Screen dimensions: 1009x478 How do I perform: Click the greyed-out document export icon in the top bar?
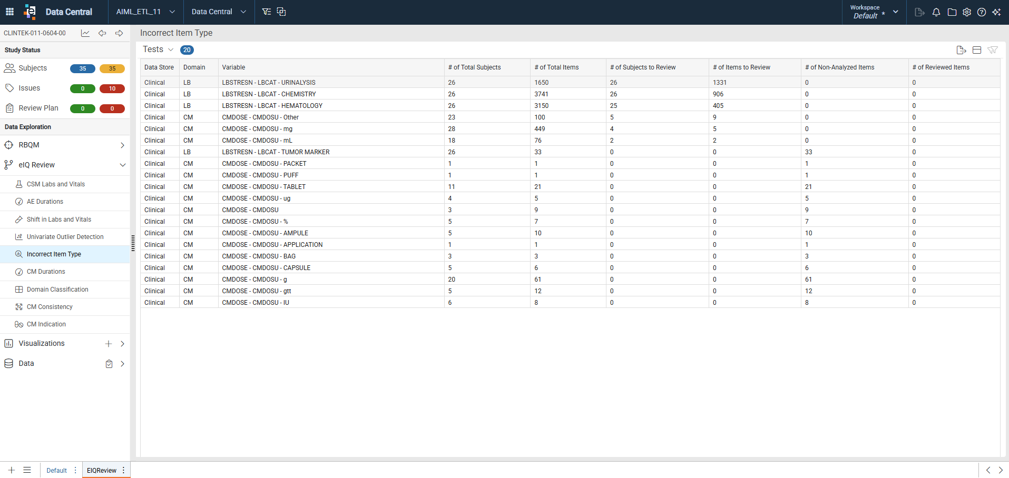[919, 12]
